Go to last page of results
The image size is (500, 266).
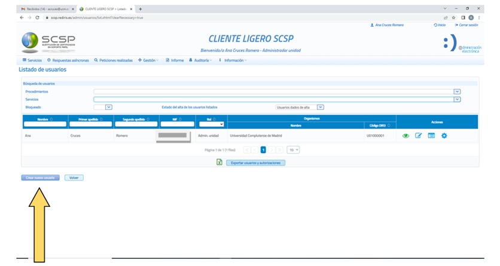[x=279, y=149]
